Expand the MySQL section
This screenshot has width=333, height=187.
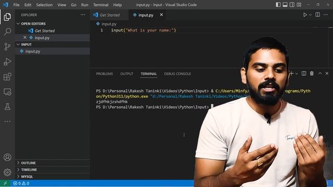click(x=53, y=176)
